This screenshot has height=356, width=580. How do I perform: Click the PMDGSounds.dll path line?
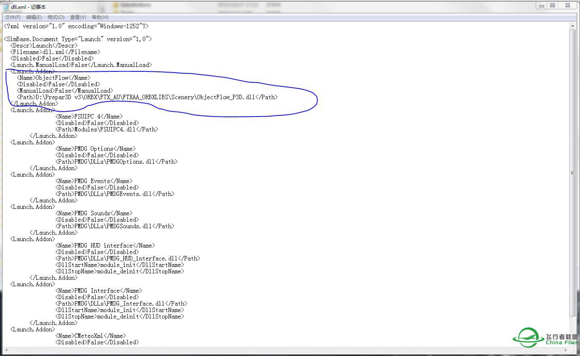(x=115, y=226)
